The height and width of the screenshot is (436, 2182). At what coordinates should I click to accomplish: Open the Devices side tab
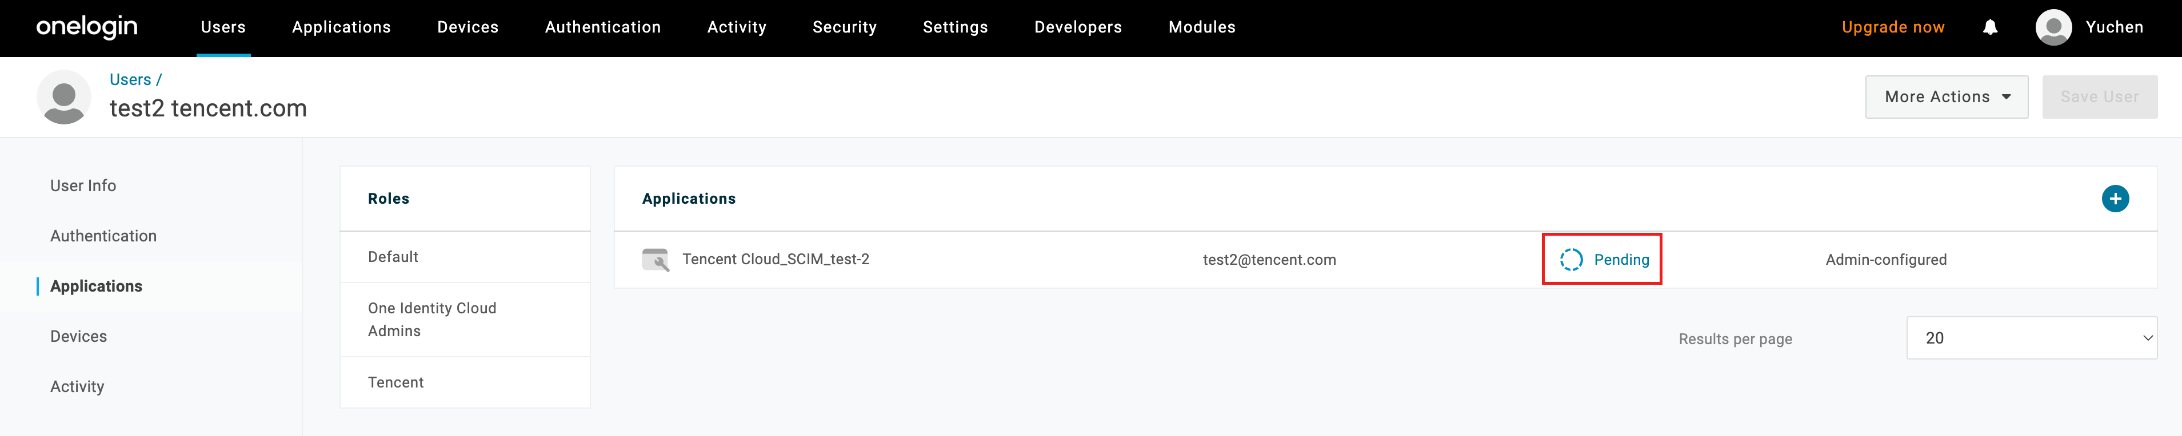79,336
